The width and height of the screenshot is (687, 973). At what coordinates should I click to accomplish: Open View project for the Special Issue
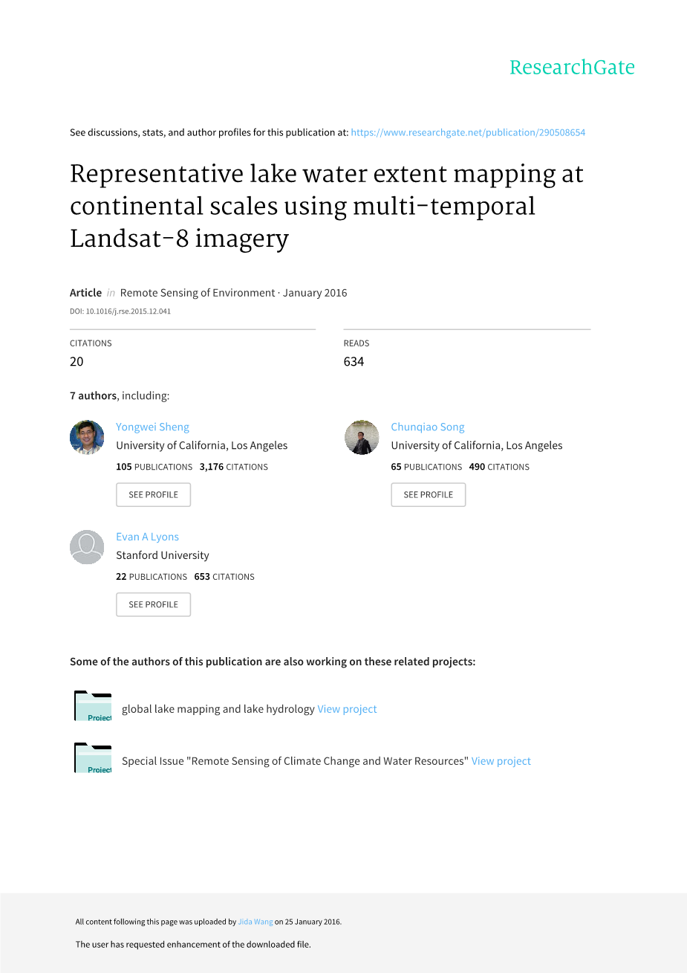click(501, 761)
